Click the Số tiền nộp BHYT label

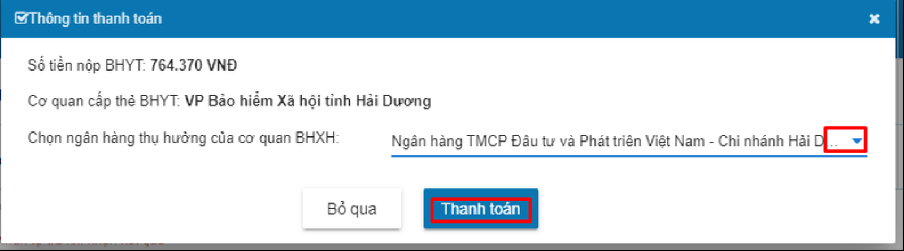pyautogui.click(x=86, y=65)
